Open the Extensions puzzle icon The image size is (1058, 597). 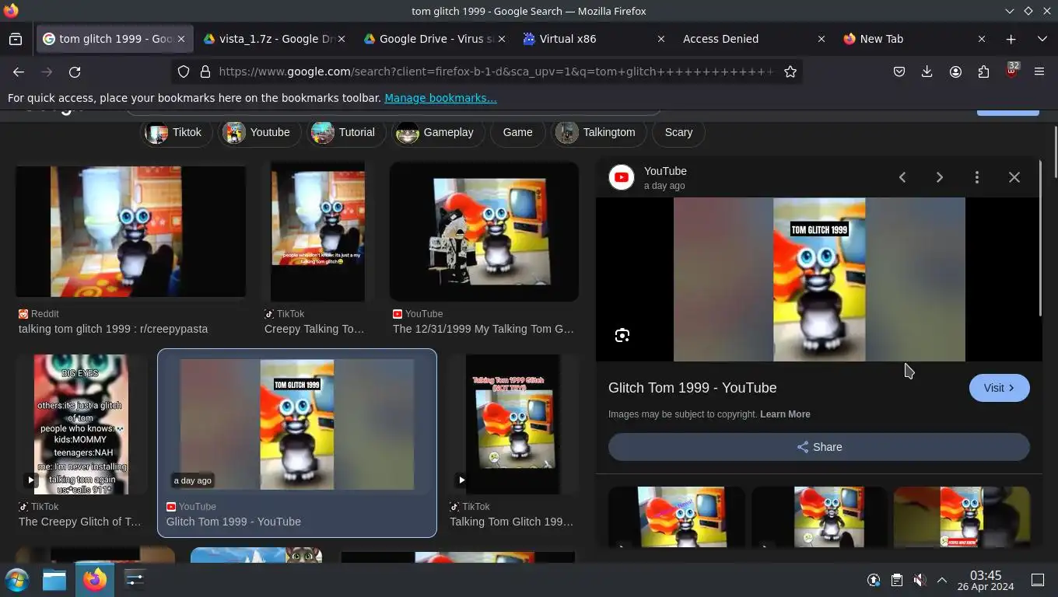tap(983, 72)
